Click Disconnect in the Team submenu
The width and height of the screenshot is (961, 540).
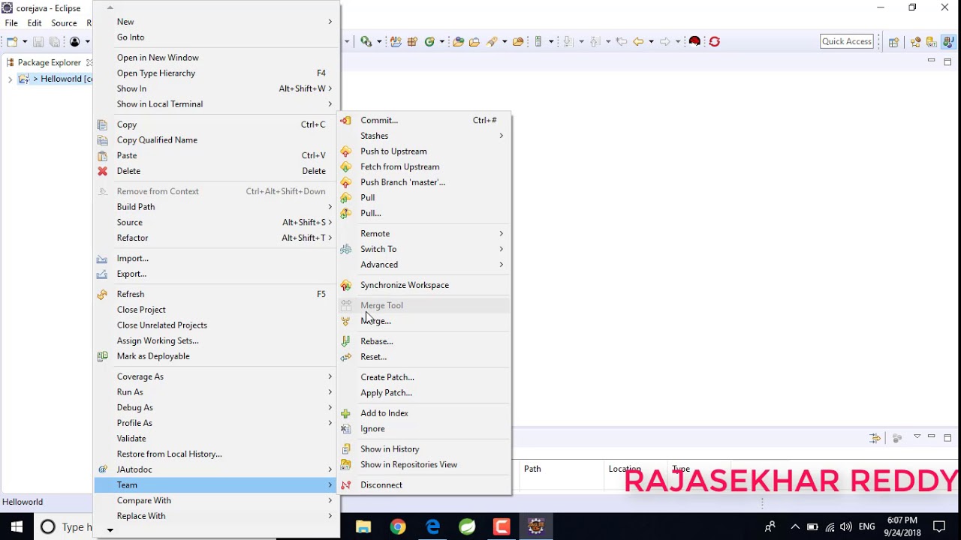click(381, 485)
